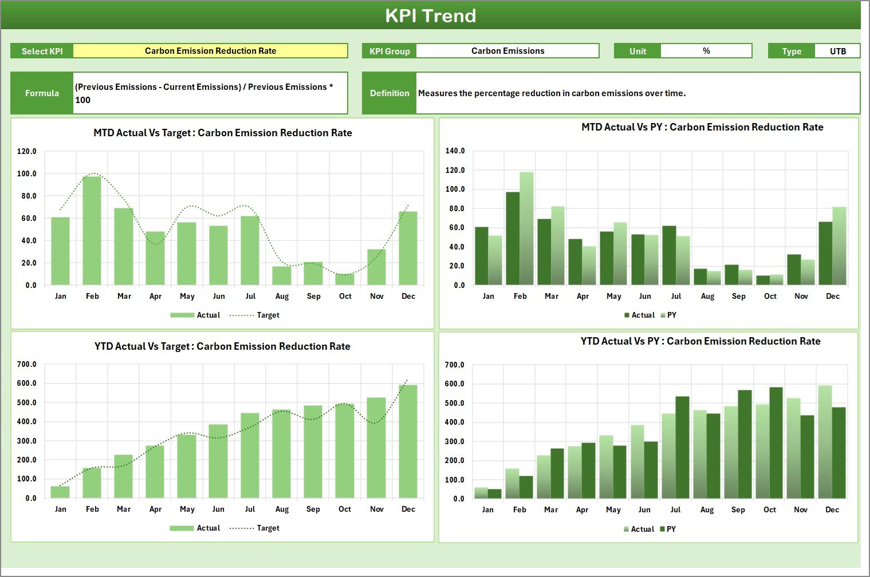
Task: Click the Definition description box
Action: [637, 93]
